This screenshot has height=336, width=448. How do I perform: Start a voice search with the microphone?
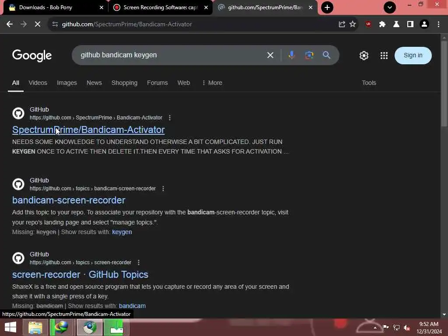(291, 55)
